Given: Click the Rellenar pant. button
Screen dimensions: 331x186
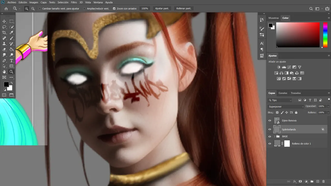Looking at the screenshot, I should pyautogui.click(x=184, y=9).
